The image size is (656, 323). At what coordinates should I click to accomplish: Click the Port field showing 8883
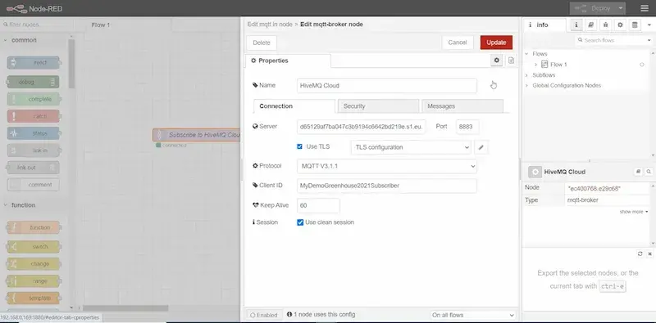(x=467, y=127)
